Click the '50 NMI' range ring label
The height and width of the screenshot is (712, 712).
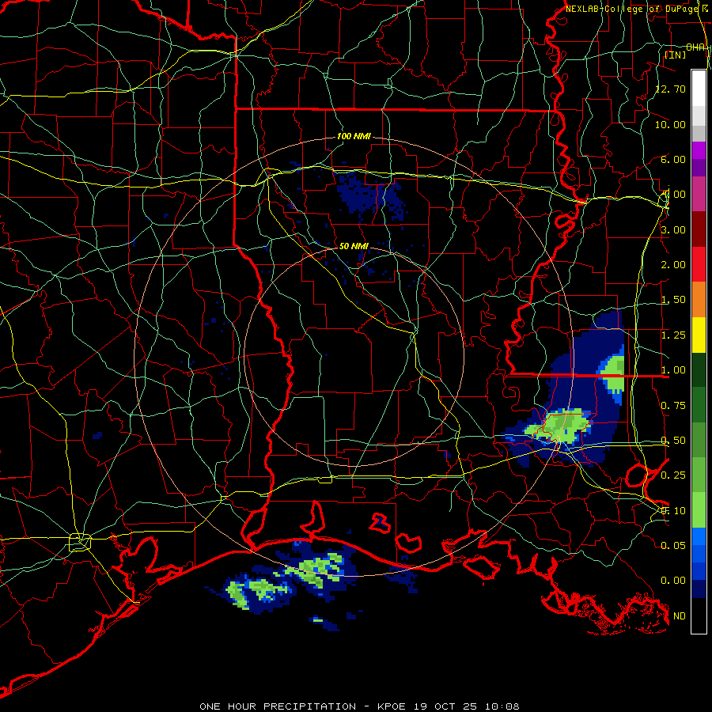(x=354, y=246)
